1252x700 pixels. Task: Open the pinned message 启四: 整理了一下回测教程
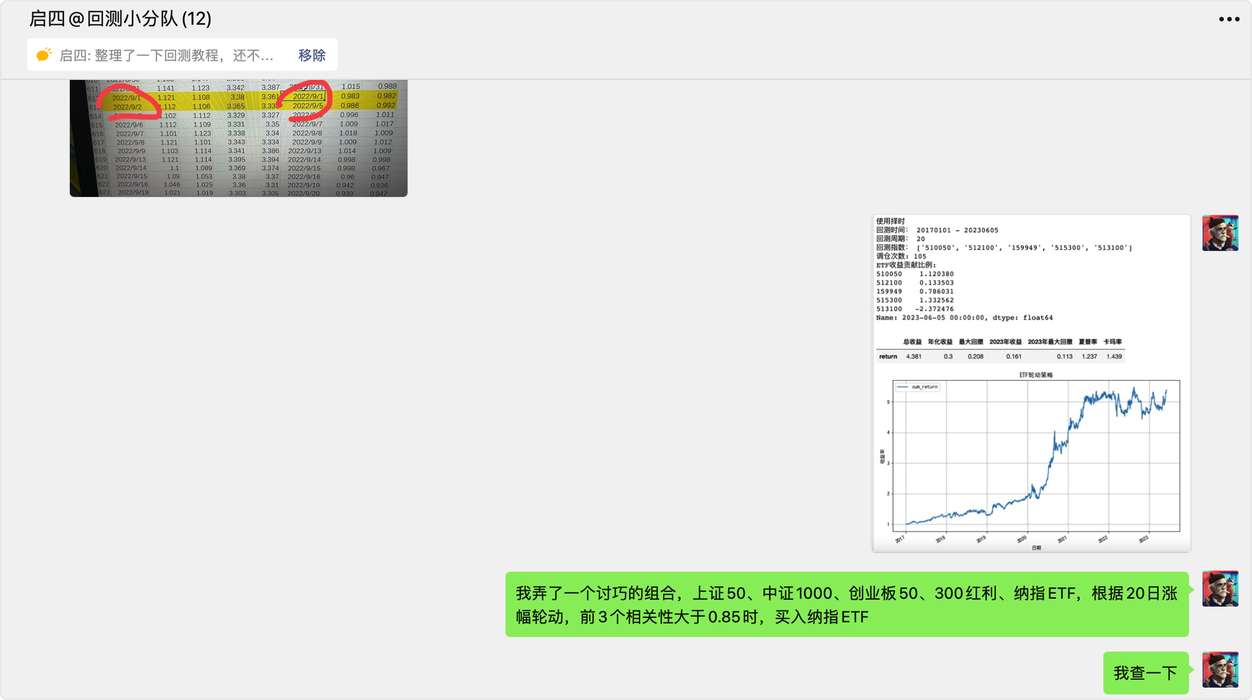tap(166, 55)
